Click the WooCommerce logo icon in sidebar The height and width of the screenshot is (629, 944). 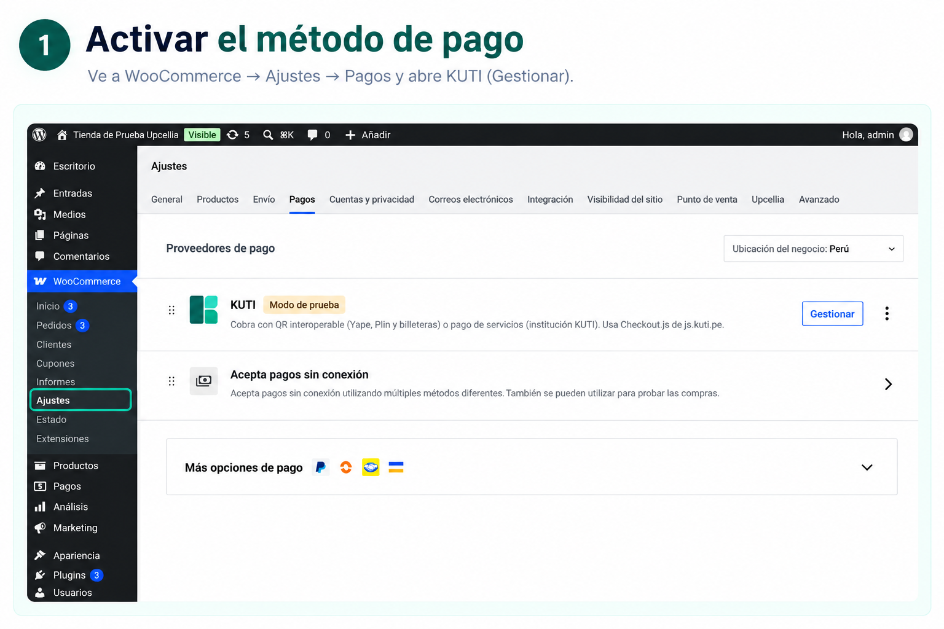40,281
